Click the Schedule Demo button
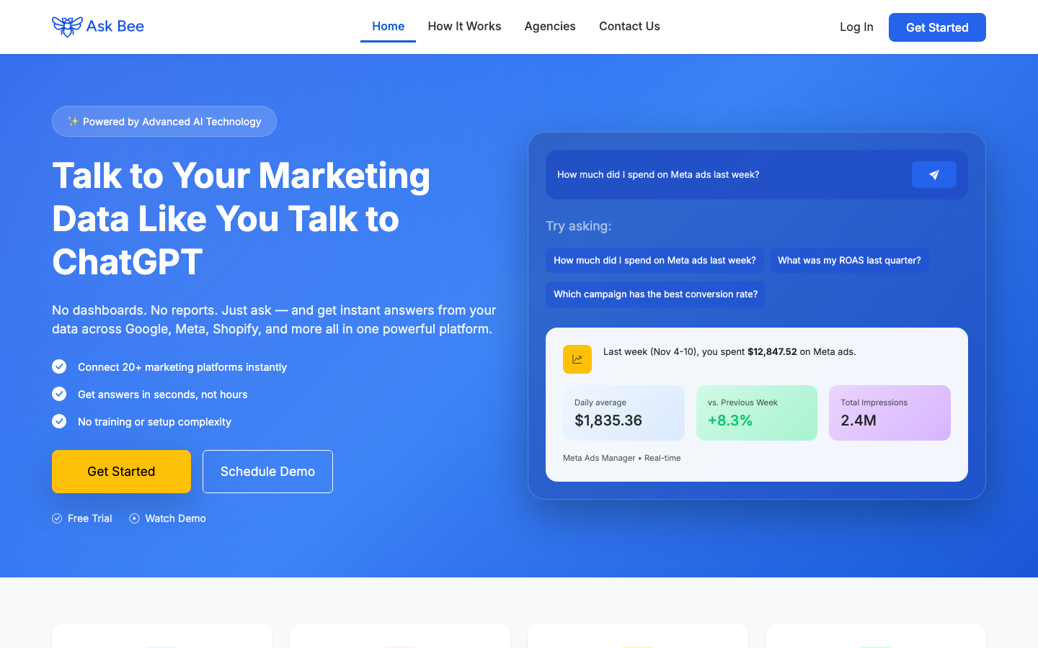Image resolution: width=1038 pixels, height=648 pixels. click(x=267, y=472)
